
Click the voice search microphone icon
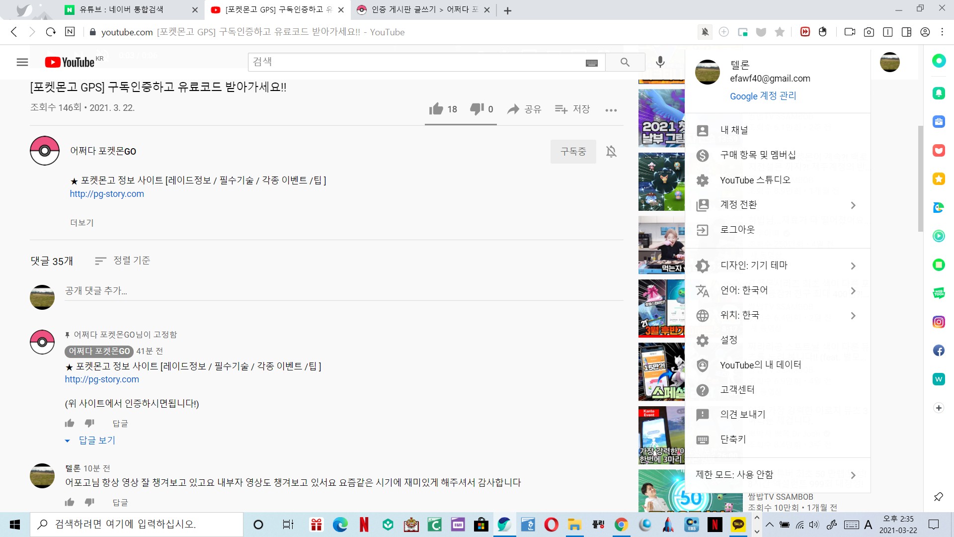click(660, 62)
